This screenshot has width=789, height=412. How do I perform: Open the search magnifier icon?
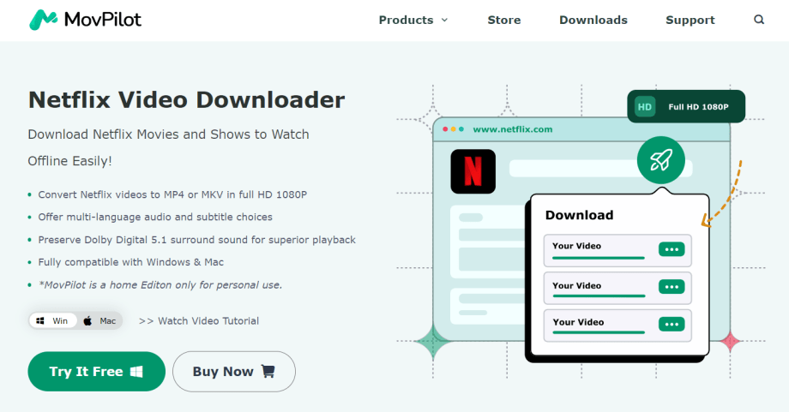pos(759,20)
